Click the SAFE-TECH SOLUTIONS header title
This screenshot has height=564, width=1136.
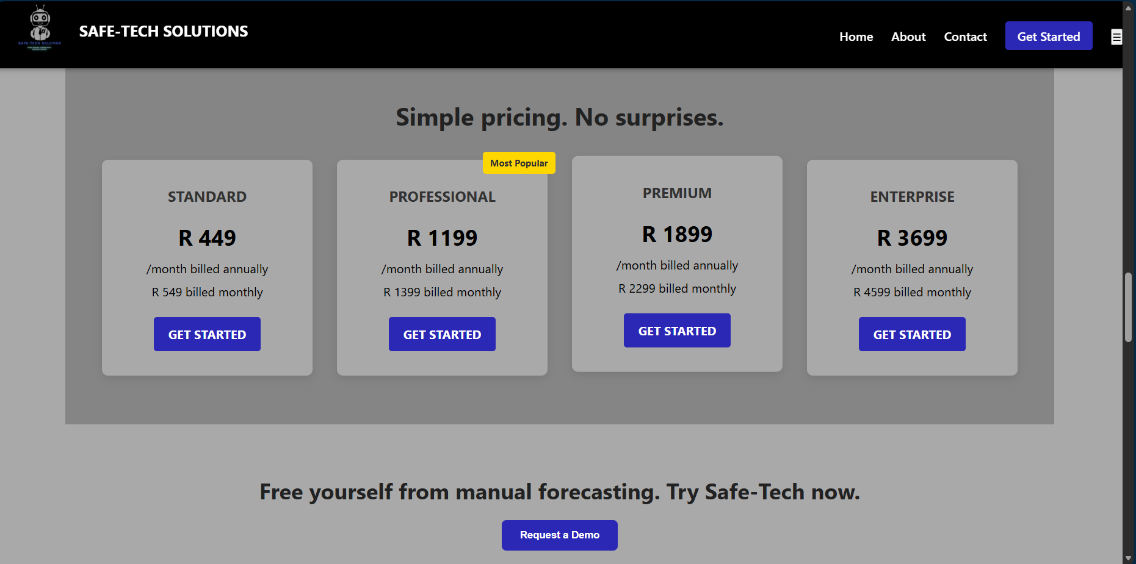tap(164, 31)
